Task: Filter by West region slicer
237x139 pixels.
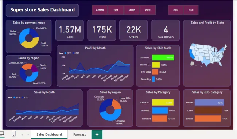Action: tap(148, 10)
